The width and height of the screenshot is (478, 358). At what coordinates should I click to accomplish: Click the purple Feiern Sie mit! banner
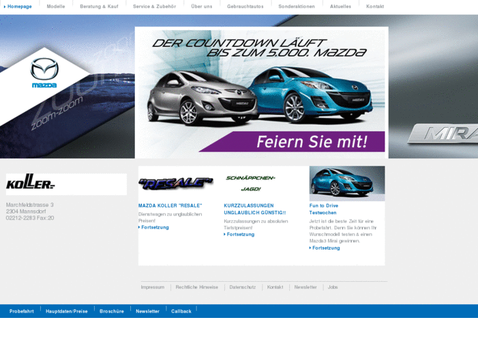coord(293,142)
